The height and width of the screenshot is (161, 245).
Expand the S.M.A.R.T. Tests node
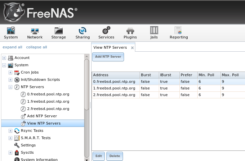10,138
